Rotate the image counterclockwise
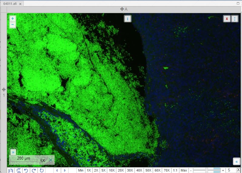The image size is (242, 173). click(26, 170)
